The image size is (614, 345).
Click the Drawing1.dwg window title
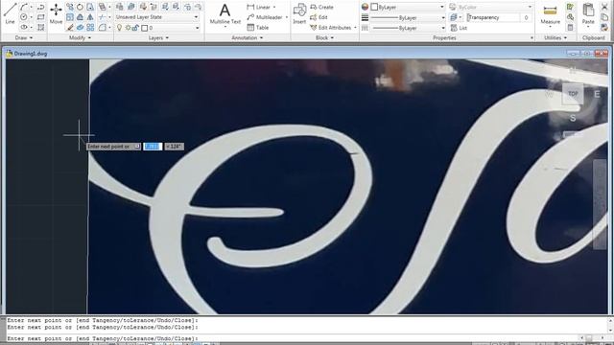(31, 54)
